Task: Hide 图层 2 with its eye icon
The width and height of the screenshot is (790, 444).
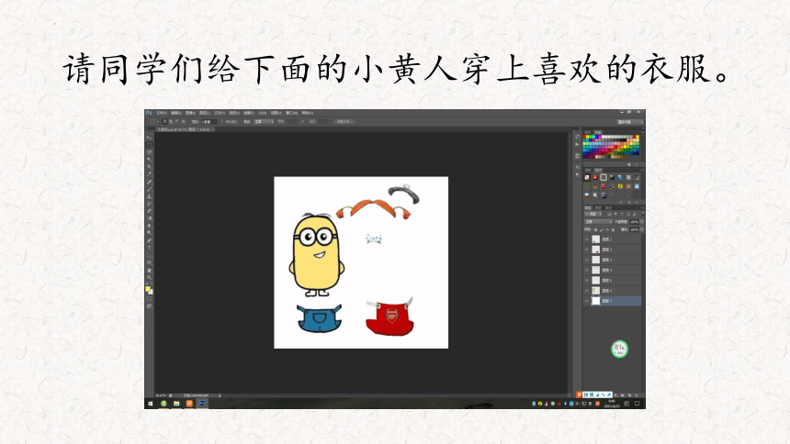Action: (586, 250)
